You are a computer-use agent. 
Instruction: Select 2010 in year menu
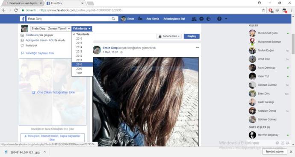(x=82, y=64)
